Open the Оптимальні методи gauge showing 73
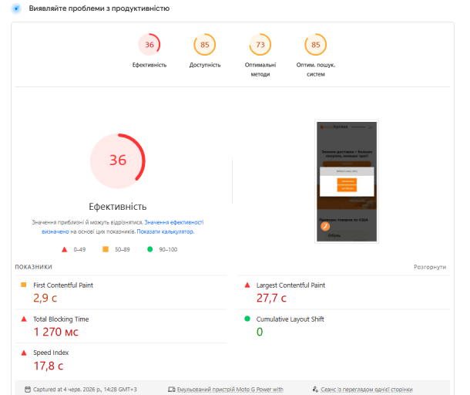470x395 pixels. pos(260,45)
